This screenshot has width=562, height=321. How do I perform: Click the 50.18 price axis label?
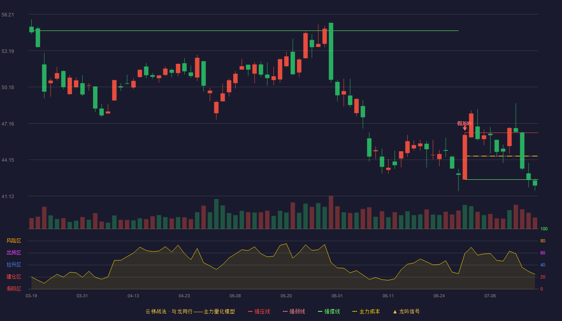coord(8,87)
